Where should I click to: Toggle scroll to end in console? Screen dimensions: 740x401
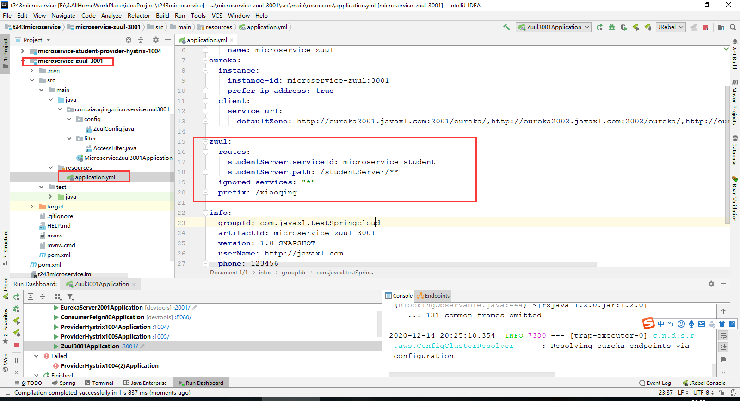click(723, 347)
